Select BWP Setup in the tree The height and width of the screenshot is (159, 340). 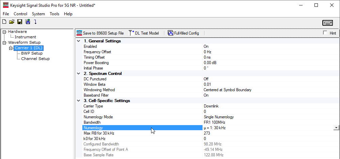pyautogui.click(x=32, y=53)
